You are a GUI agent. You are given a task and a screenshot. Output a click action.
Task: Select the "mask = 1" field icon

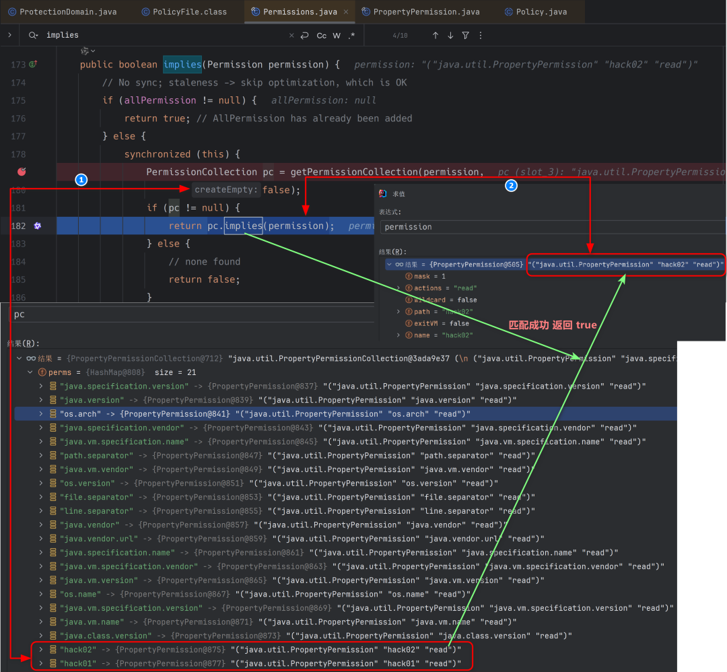click(409, 276)
